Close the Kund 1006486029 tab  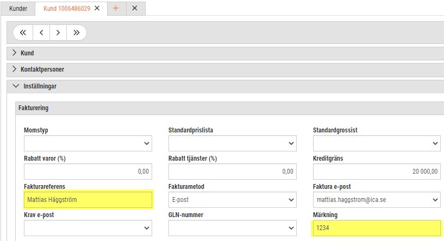point(97,9)
